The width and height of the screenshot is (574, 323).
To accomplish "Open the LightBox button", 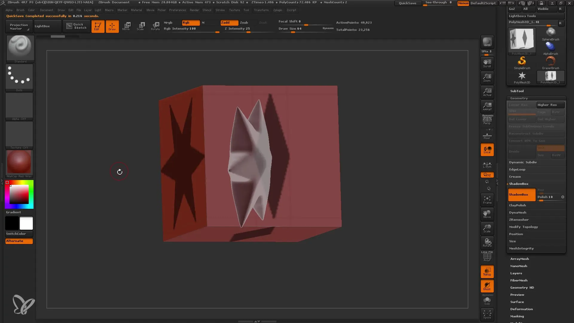I will [x=48, y=26].
